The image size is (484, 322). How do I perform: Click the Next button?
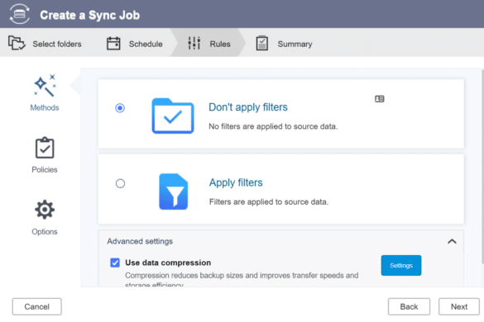point(459,306)
